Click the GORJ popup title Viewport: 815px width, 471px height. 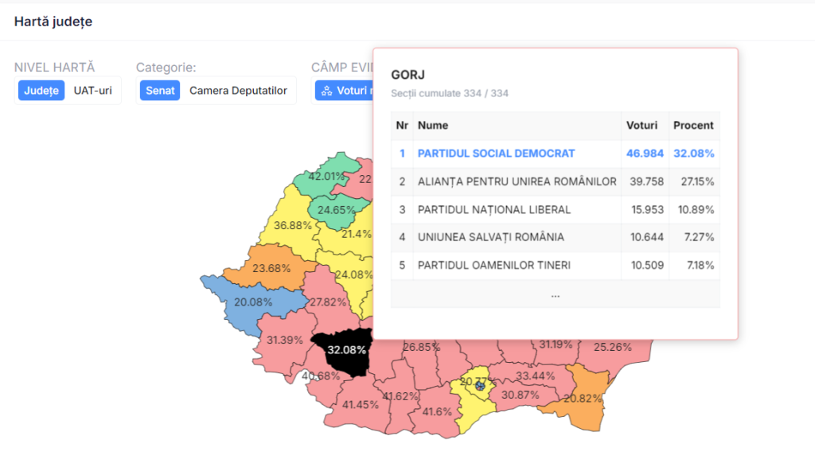[x=408, y=75]
